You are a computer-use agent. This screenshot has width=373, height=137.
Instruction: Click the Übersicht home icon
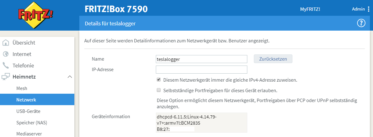(x=6, y=43)
